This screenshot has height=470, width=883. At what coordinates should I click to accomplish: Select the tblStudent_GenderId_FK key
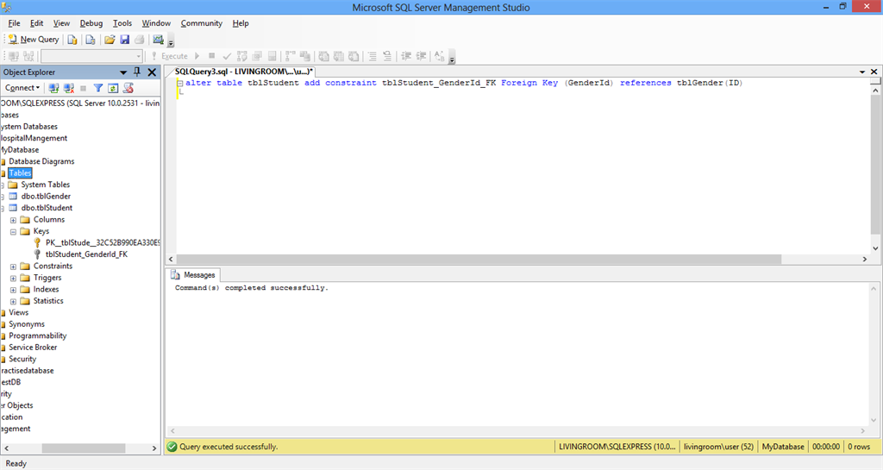pos(86,254)
